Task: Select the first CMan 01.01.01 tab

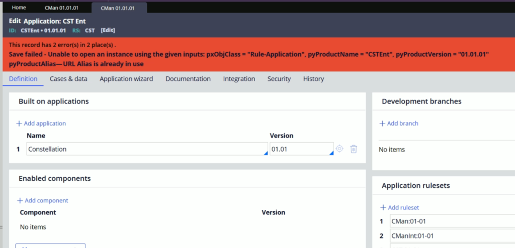Action: click(62, 8)
